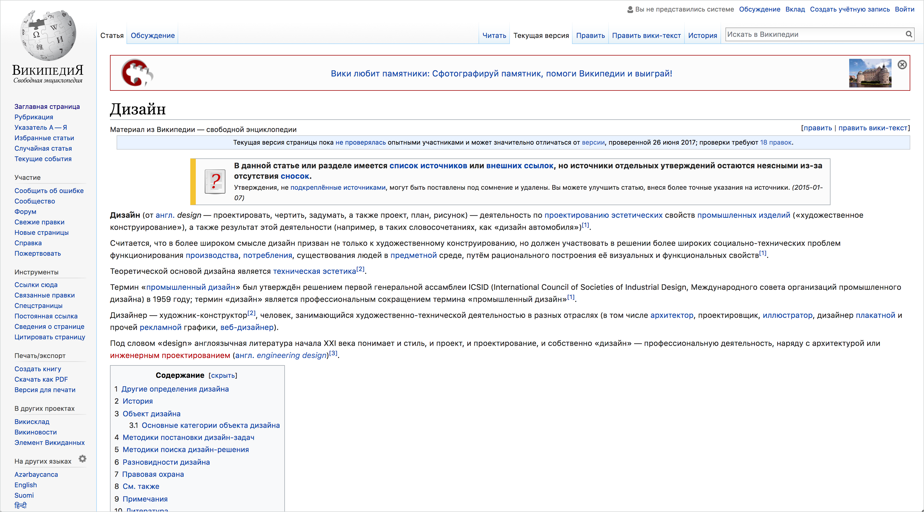924x512 pixels.
Task: Click не проверялась link in notice
Action: 361,142
